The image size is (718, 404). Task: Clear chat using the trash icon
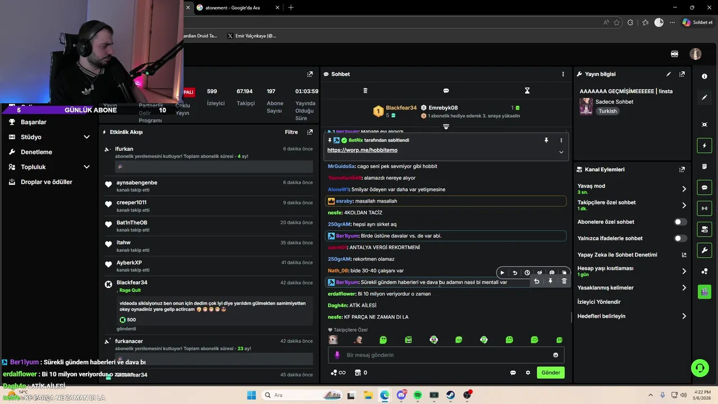point(365,90)
